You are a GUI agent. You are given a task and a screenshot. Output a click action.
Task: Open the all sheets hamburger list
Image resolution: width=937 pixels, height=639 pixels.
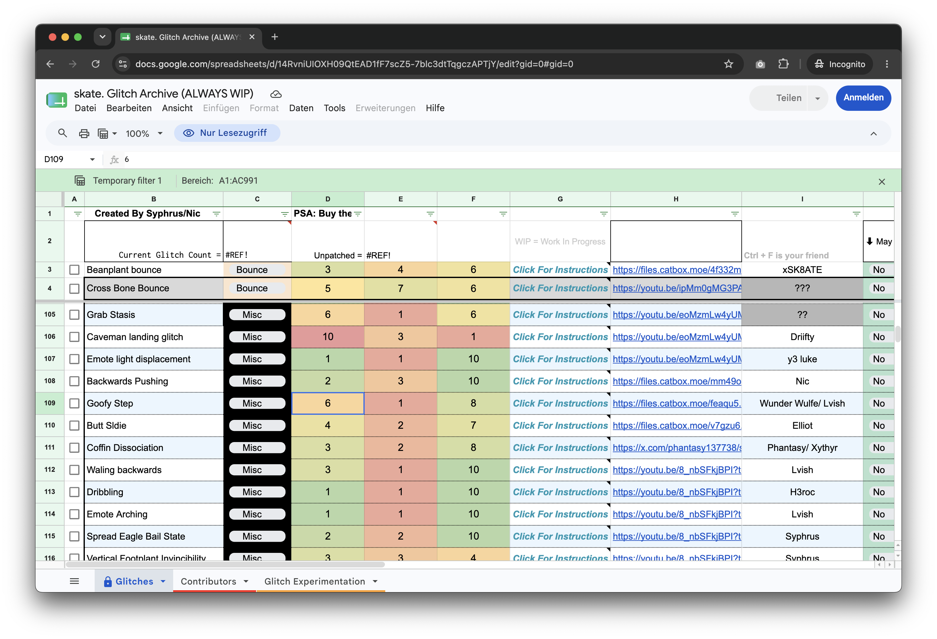(74, 581)
